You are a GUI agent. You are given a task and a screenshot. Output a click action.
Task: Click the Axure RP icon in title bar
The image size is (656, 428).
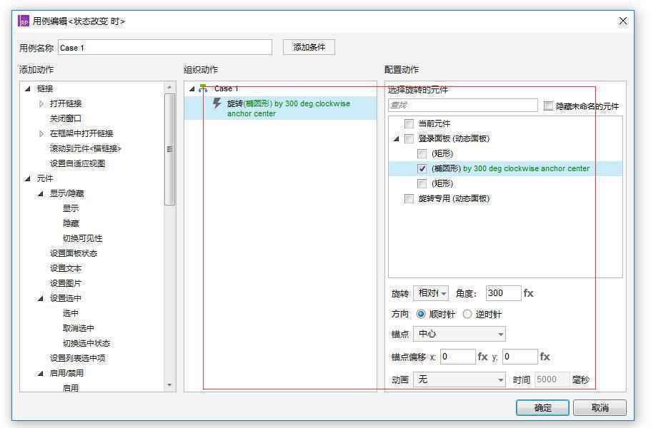click(24, 21)
